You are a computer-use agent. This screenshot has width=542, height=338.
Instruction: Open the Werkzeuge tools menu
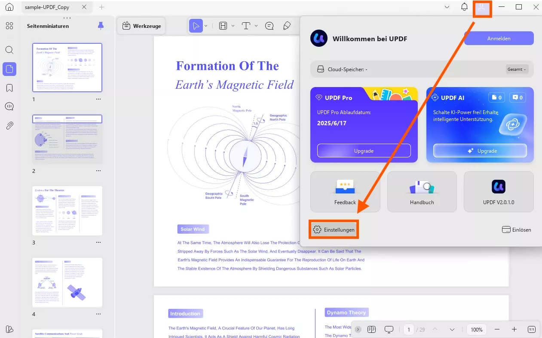(x=141, y=26)
